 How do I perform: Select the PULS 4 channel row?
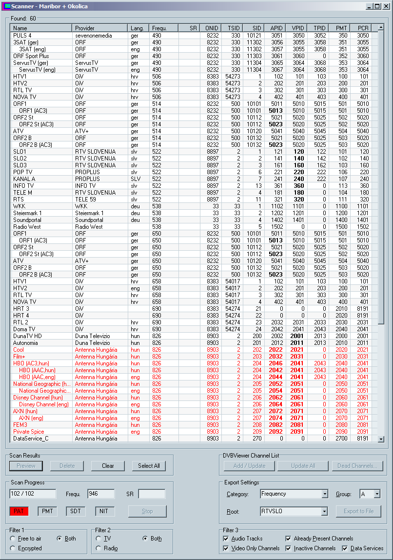click(194, 35)
